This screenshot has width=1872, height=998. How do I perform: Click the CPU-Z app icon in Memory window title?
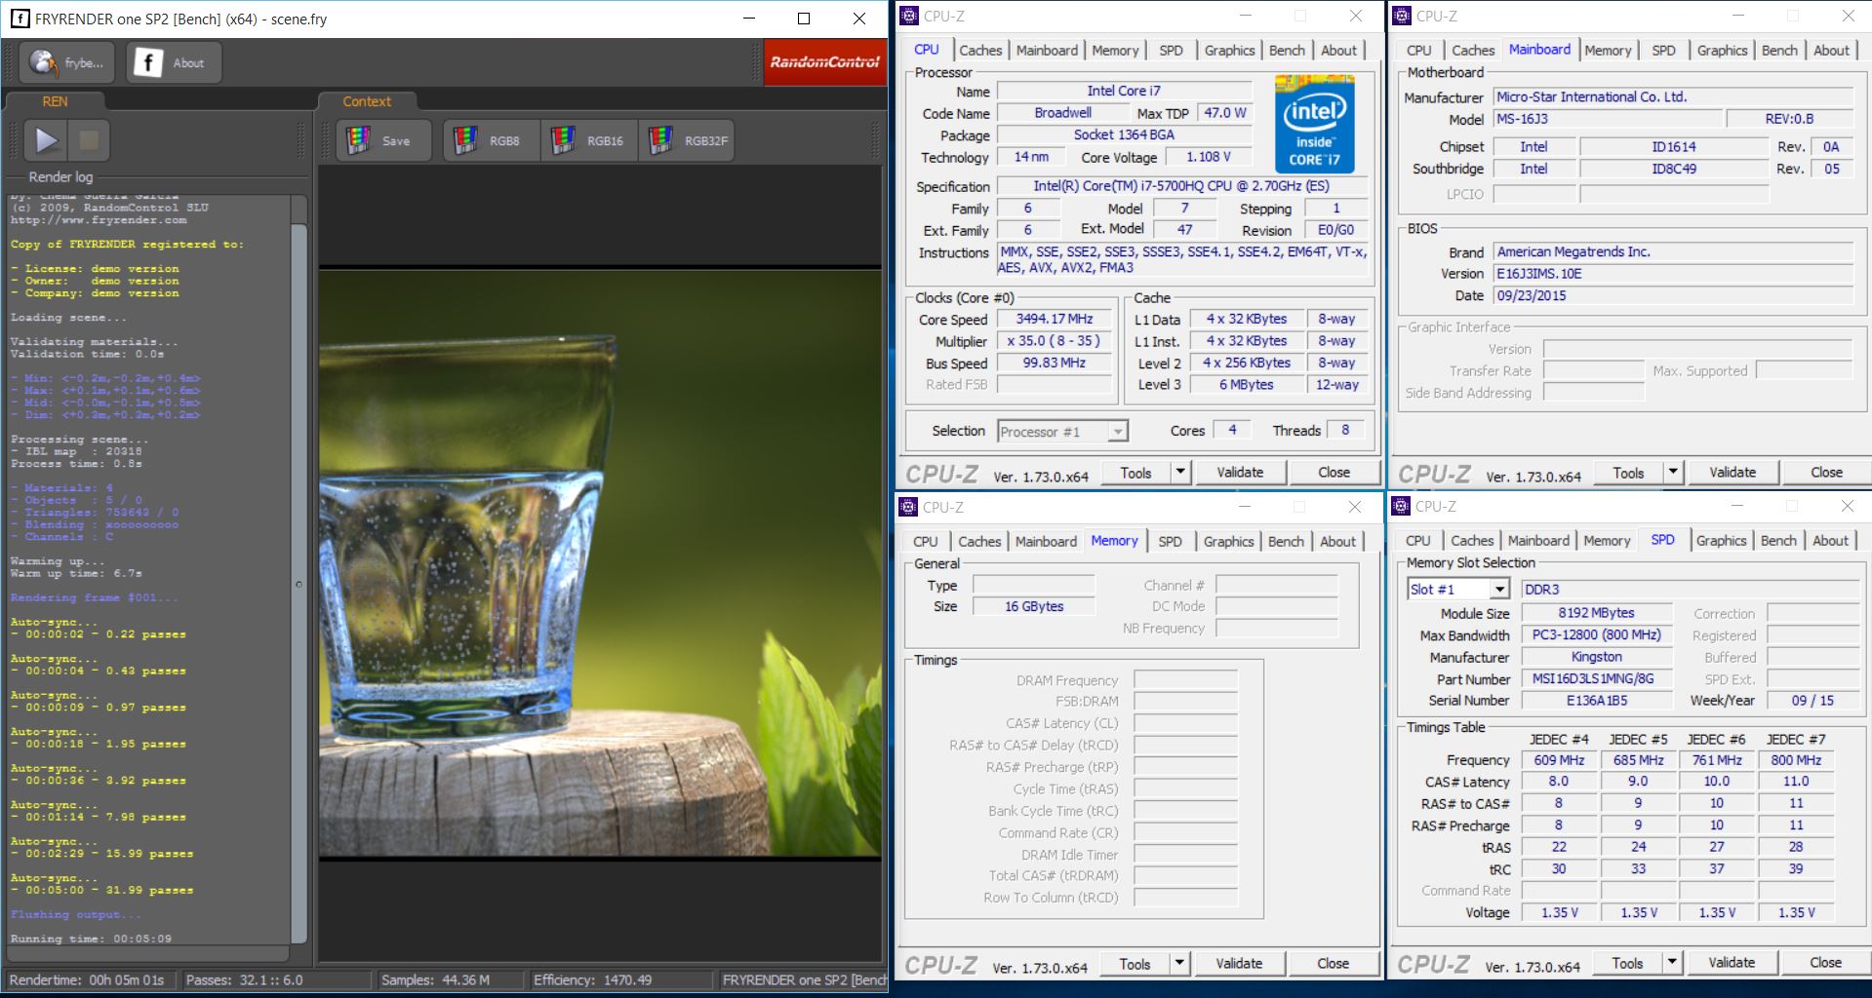pos(908,507)
